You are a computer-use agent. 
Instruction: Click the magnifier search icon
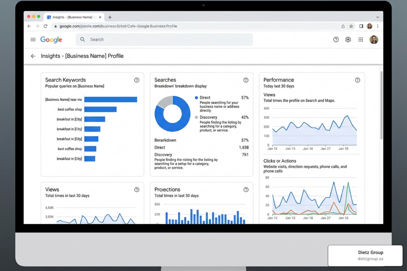[83, 39]
